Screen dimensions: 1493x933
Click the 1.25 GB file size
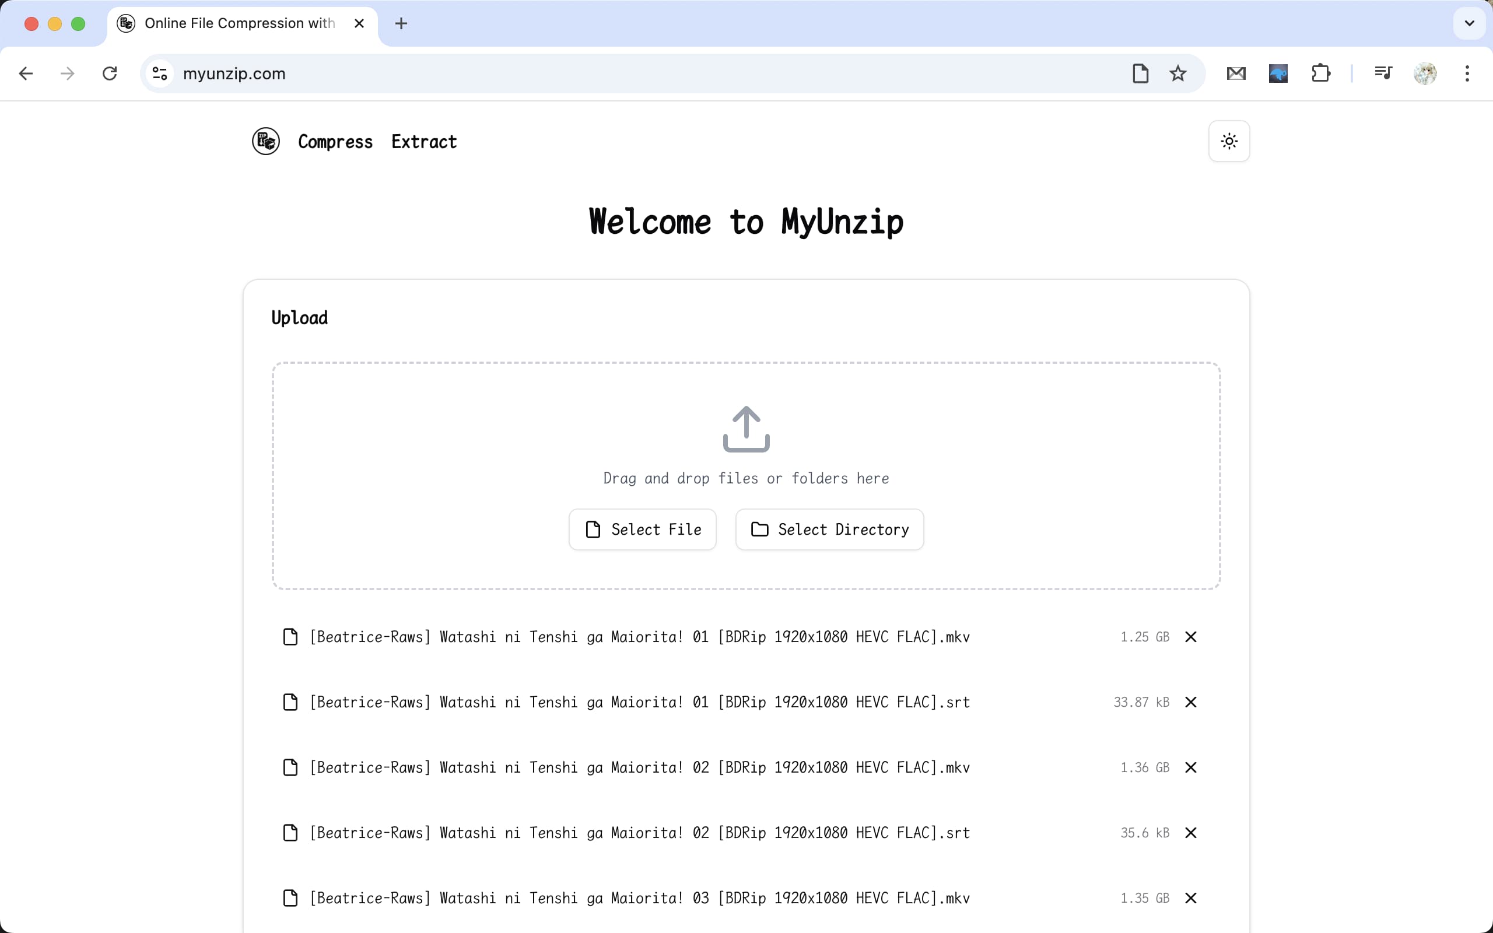click(x=1144, y=637)
